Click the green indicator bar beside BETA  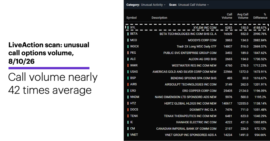[x=128, y=34]
